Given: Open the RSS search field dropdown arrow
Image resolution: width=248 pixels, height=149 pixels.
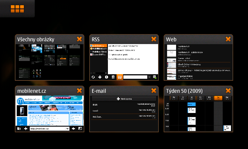Looking at the screenshot, I should click(x=149, y=77).
